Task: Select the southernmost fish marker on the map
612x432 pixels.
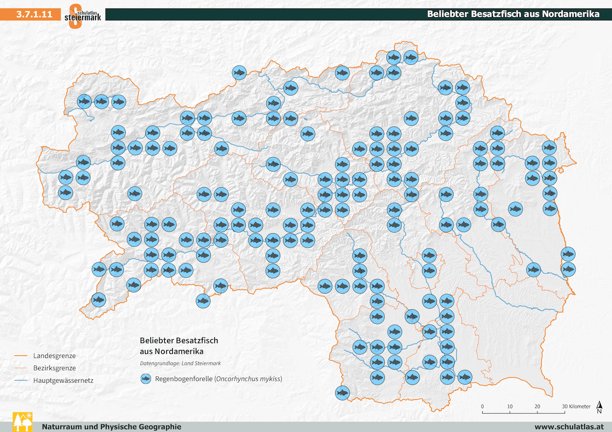Action: [342, 393]
